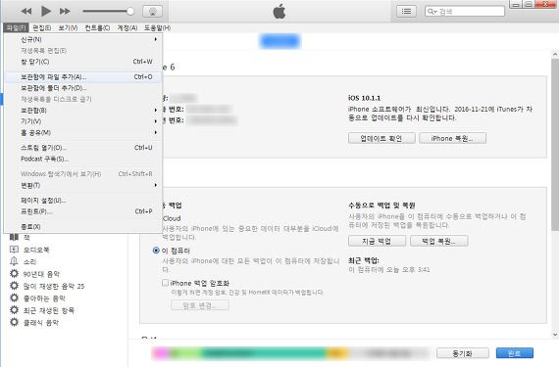Open the 도움말(H) menu
Viewport: 559px width, 367px height.
tap(157, 27)
